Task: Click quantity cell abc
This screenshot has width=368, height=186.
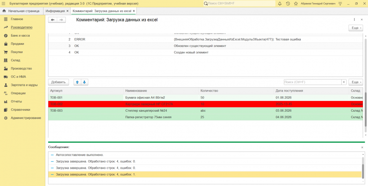Action: tap(236, 111)
